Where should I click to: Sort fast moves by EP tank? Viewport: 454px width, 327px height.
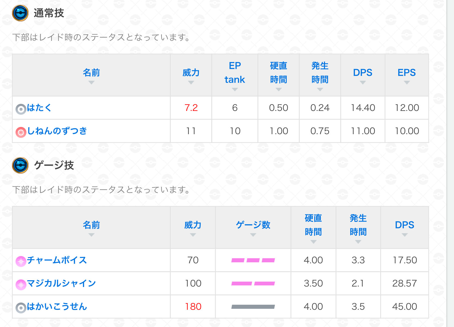[x=235, y=75]
